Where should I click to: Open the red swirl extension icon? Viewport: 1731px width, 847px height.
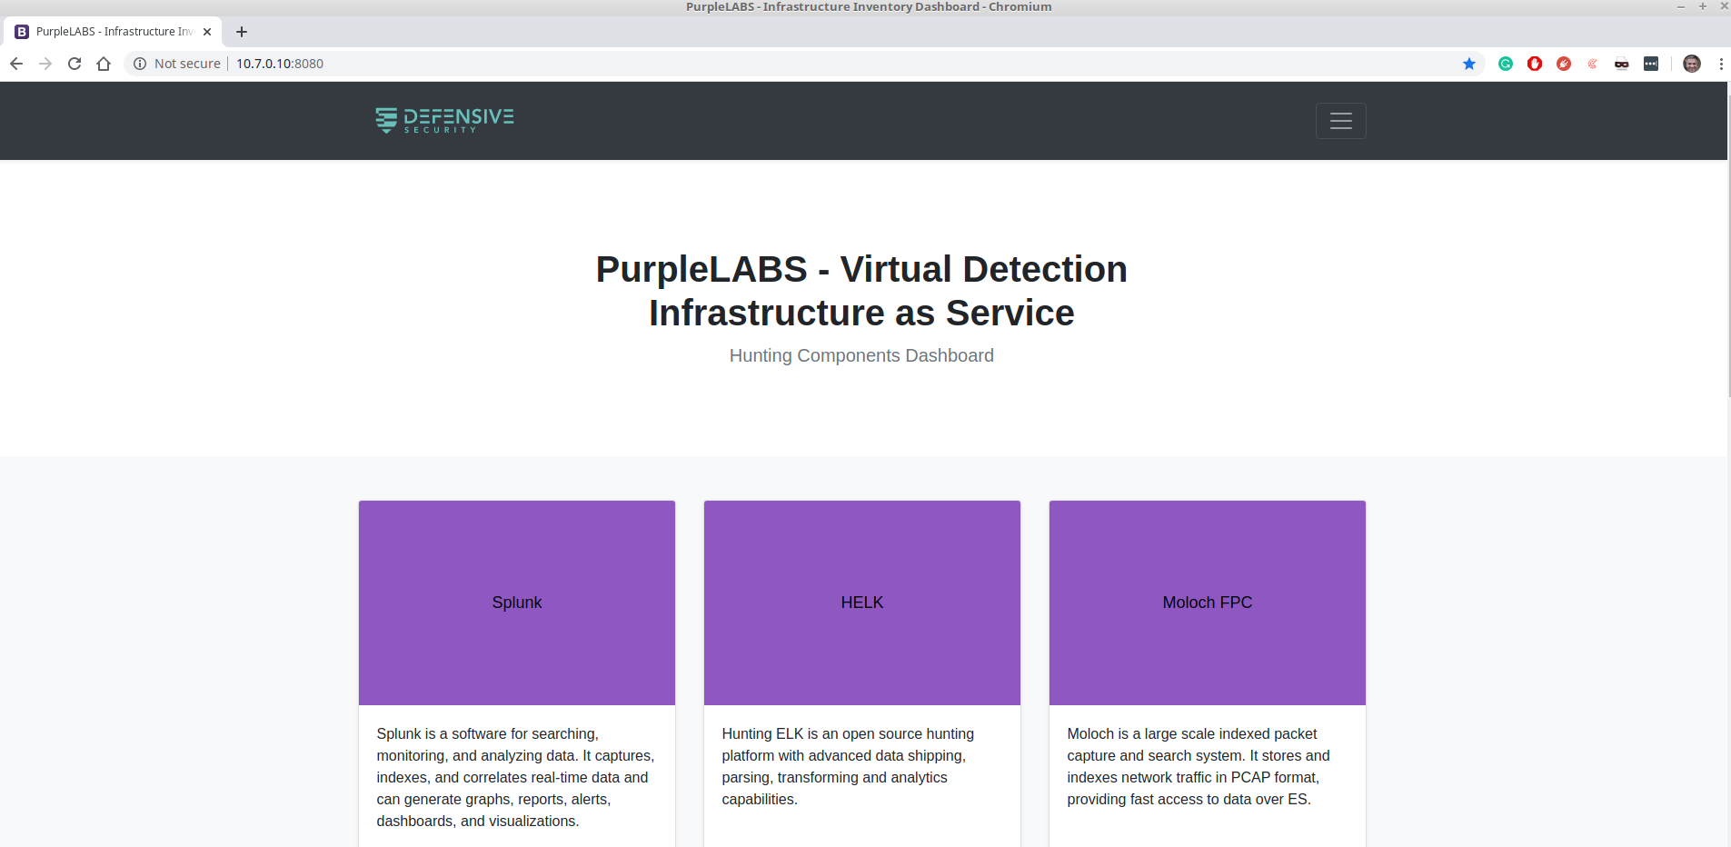click(1593, 64)
